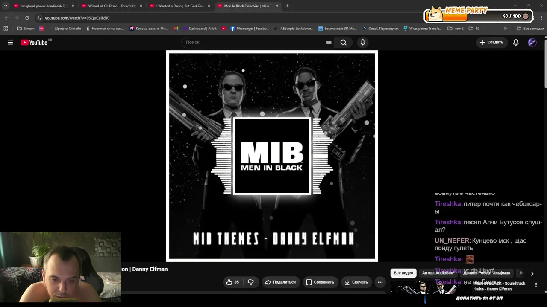This screenshot has width=547, height=307.
Task: Close the 'Men In Black Franchise' tab
Action: tap(277, 6)
